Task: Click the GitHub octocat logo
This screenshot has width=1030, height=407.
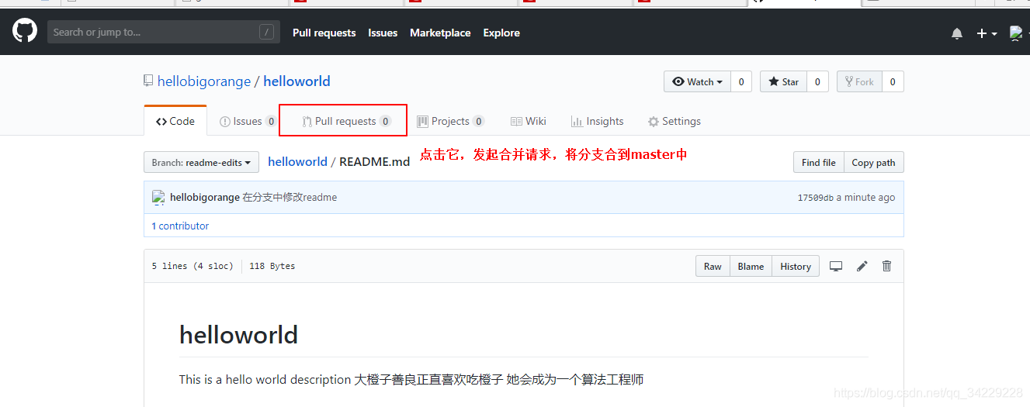Action: [25, 32]
